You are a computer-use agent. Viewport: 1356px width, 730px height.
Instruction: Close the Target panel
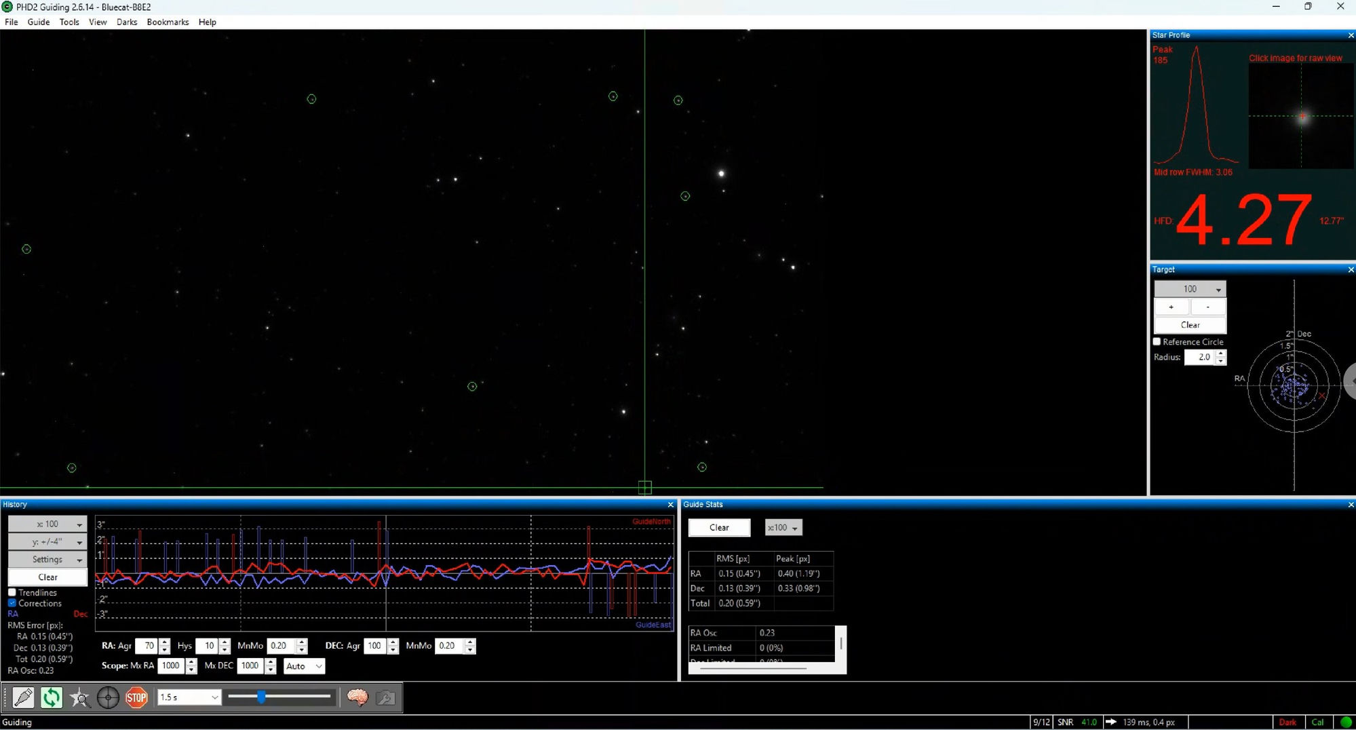coord(1351,270)
